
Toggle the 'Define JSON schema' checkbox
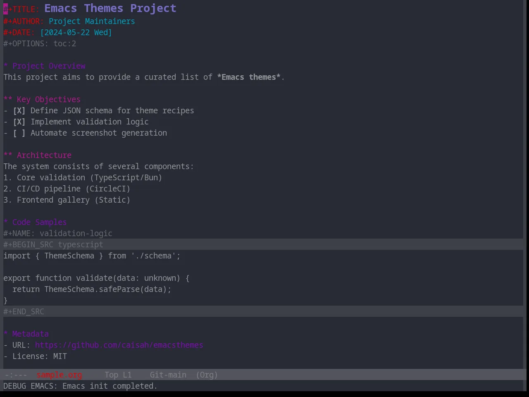point(19,111)
